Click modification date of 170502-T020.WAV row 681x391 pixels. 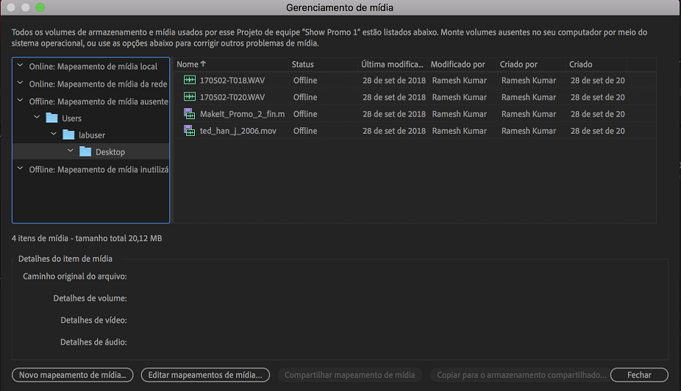click(x=394, y=97)
